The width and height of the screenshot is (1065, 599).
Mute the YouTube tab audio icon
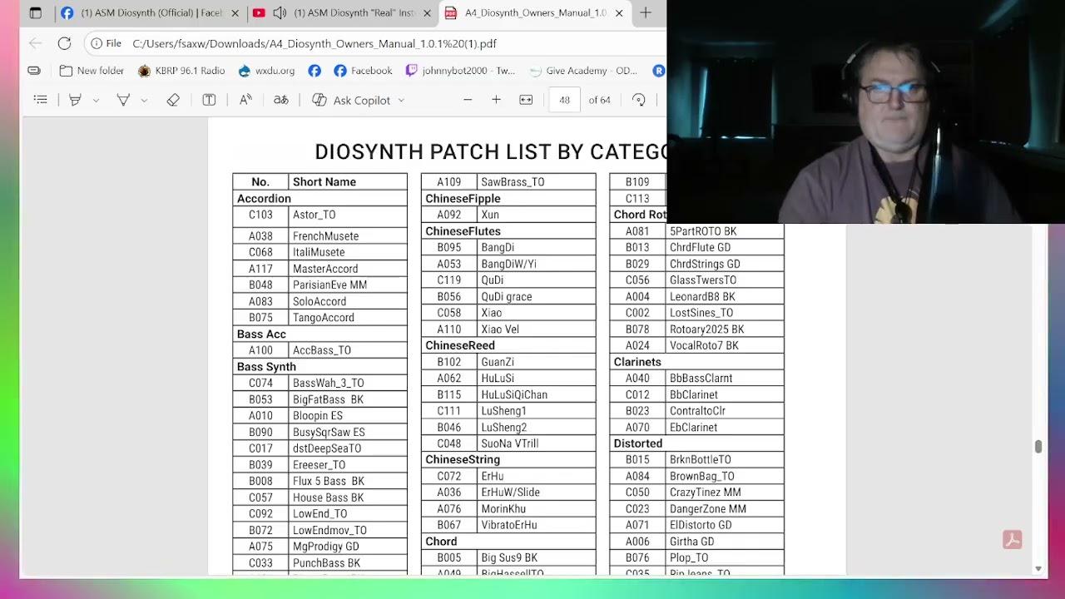(280, 13)
